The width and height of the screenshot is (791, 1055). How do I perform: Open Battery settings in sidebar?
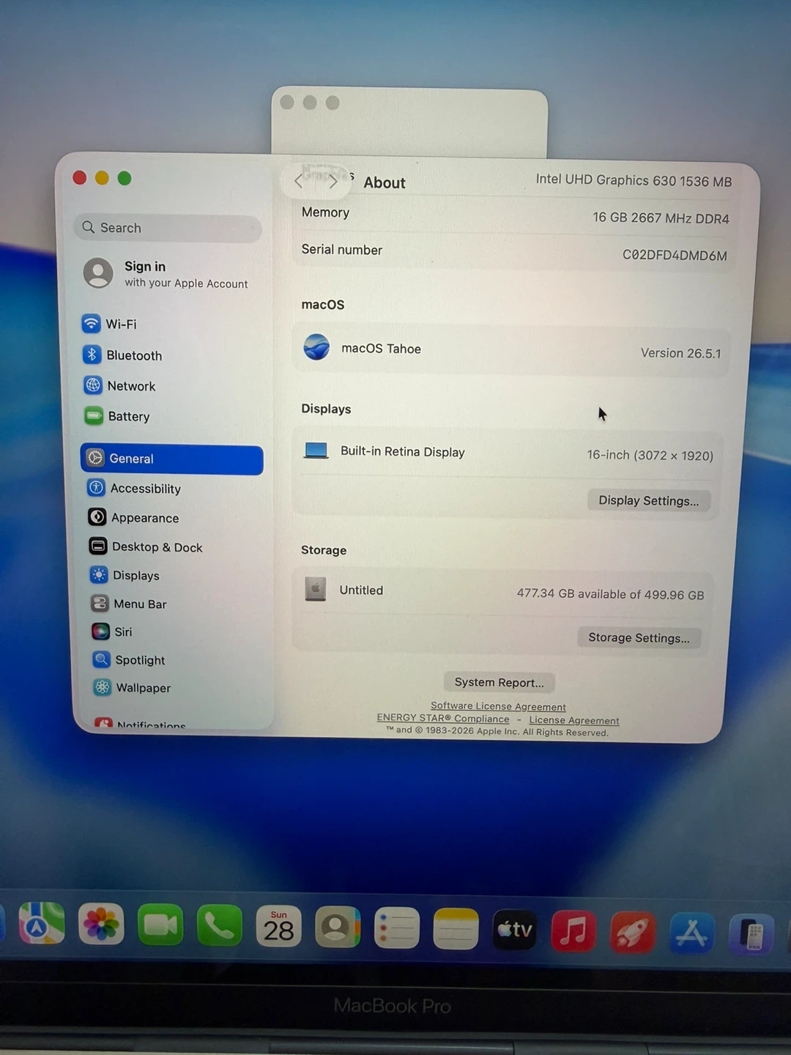tap(117, 417)
